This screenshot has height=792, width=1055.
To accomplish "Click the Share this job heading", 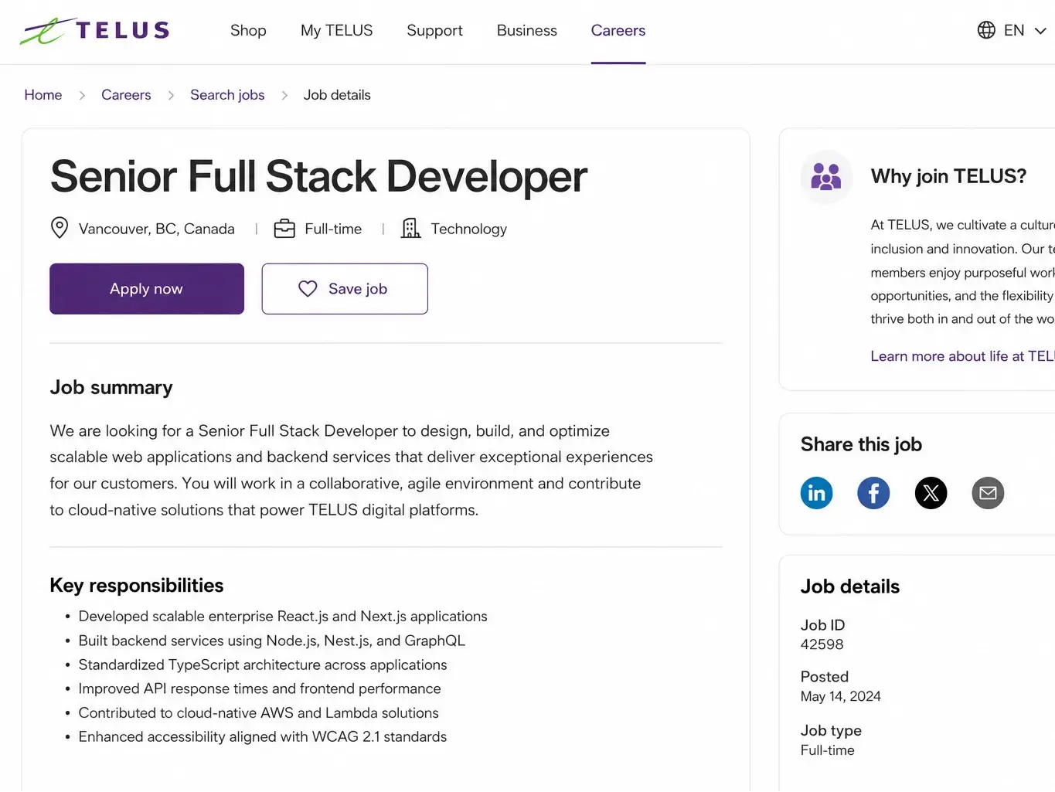I will coord(861,444).
